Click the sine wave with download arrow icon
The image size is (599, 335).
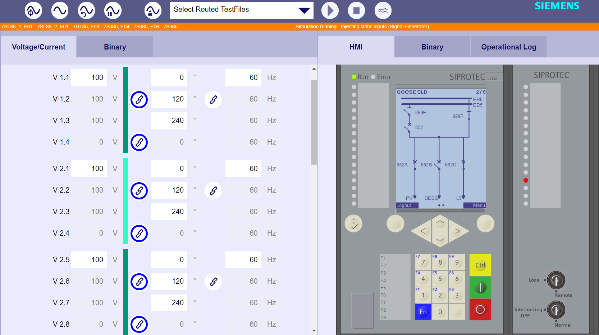[153, 10]
